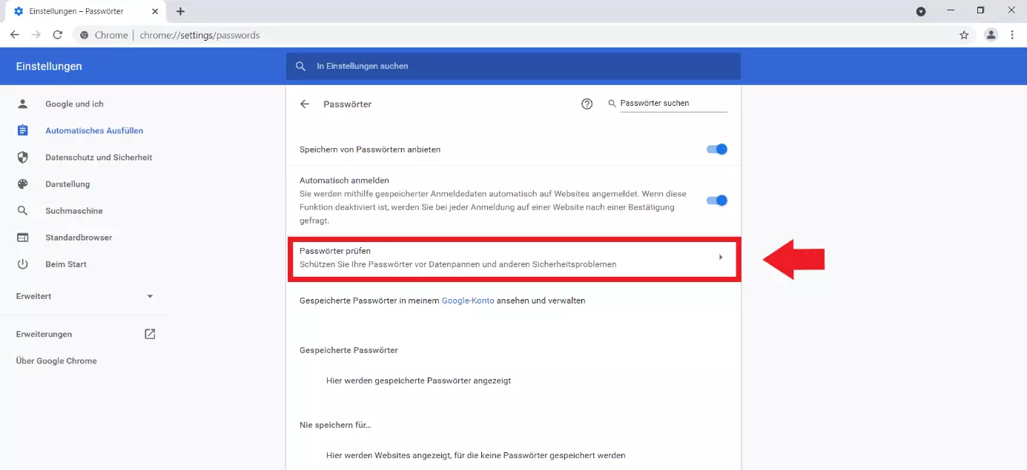This screenshot has width=1027, height=470.
Task: Select Google und ich in sidebar
Action: [74, 104]
